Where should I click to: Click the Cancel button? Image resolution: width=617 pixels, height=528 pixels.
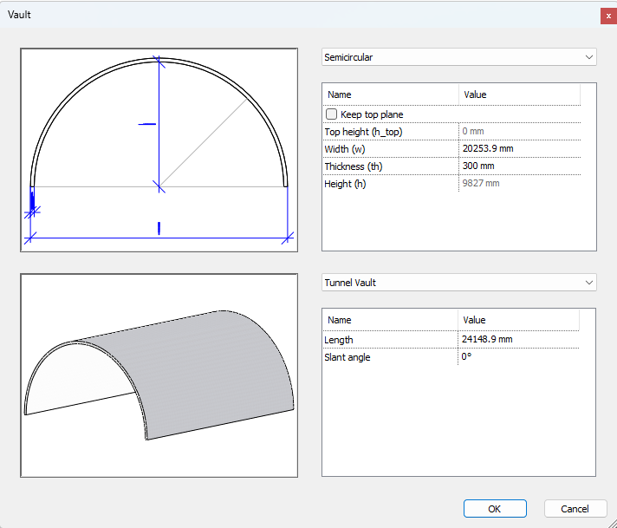(x=575, y=509)
